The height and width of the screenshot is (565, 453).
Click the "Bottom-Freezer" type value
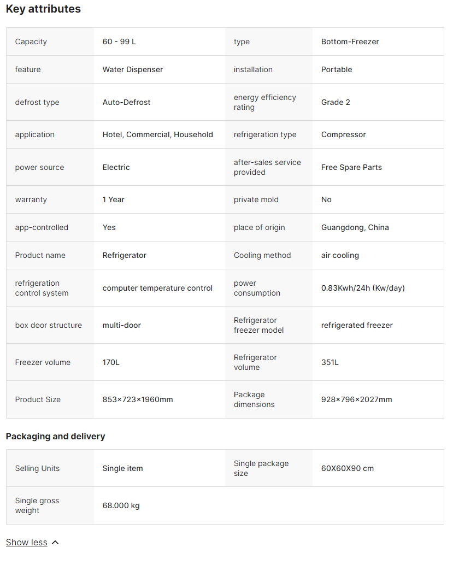350,42
